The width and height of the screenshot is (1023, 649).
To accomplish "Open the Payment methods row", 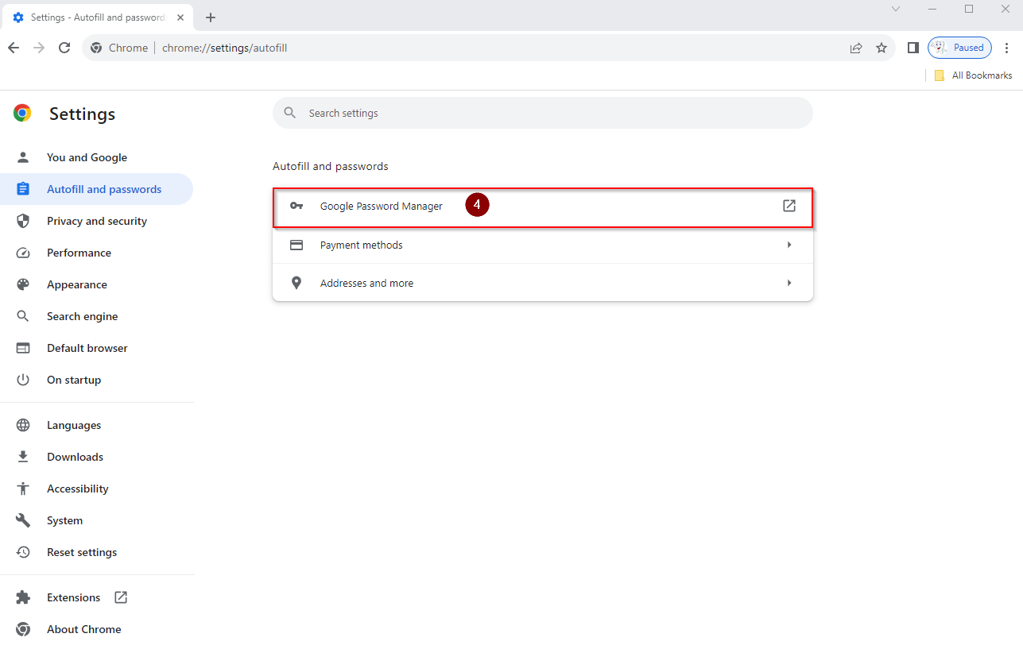I will click(x=543, y=245).
